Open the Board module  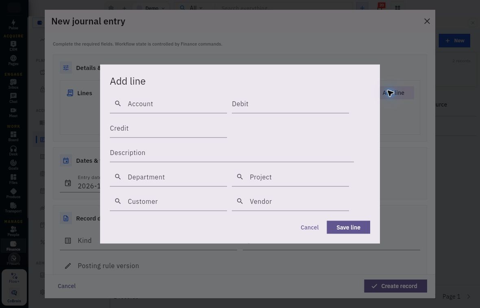click(x=13, y=136)
